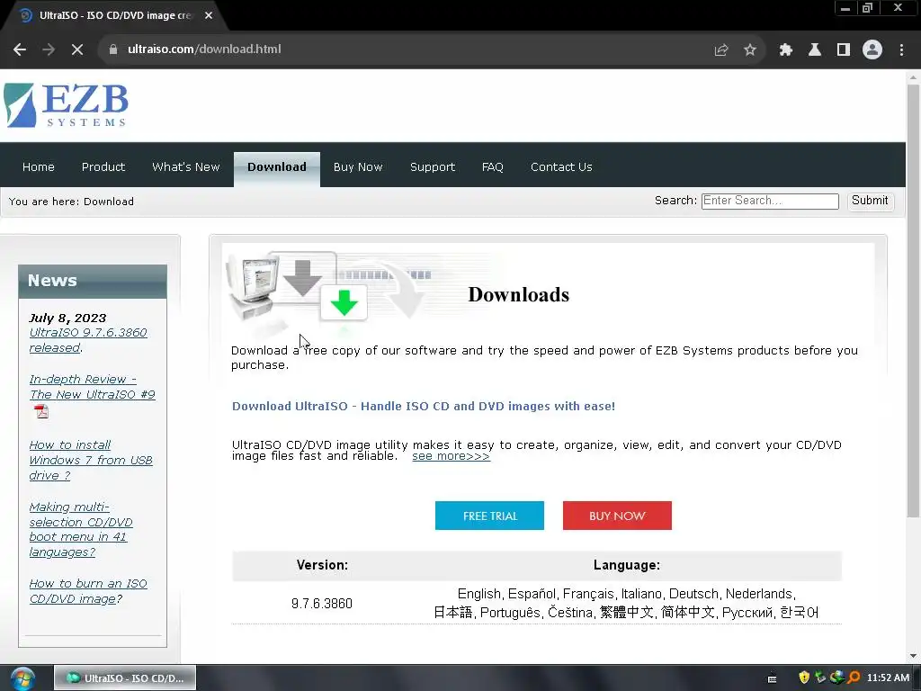Image resolution: width=921 pixels, height=691 pixels.
Task: Click the scrollbar down arrow
Action: pyautogui.click(x=912, y=656)
